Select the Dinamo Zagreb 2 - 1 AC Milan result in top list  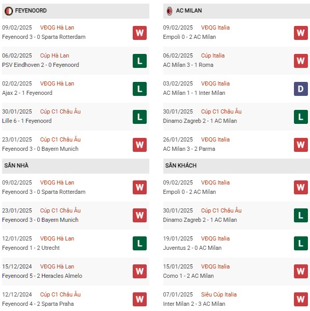tap(200, 121)
